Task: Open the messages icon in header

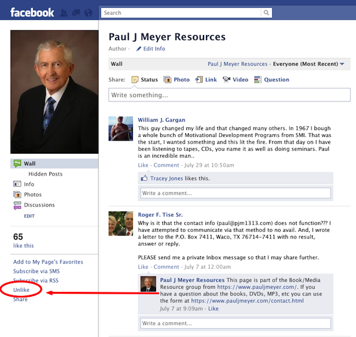Action: coord(76,12)
